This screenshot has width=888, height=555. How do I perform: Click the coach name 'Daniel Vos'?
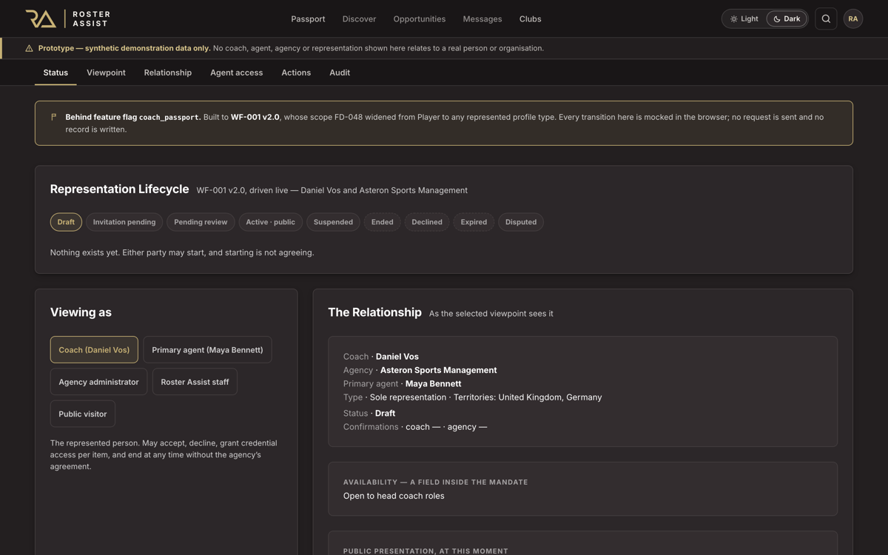pyautogui.click(x=397, y=357)
